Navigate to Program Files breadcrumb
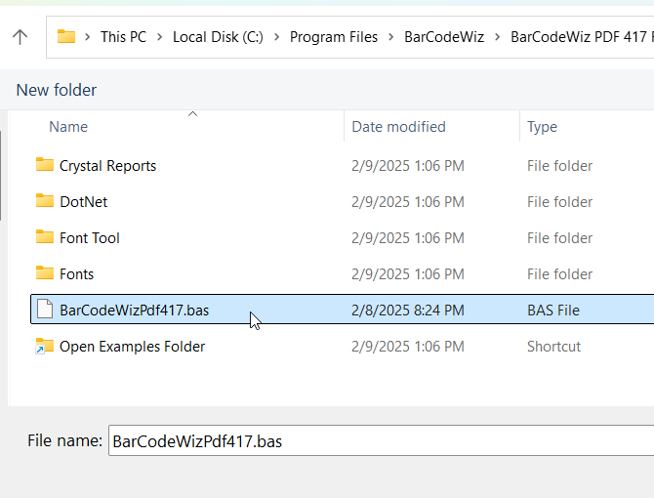Screen dimensions: 654x498 coord(334,37)
